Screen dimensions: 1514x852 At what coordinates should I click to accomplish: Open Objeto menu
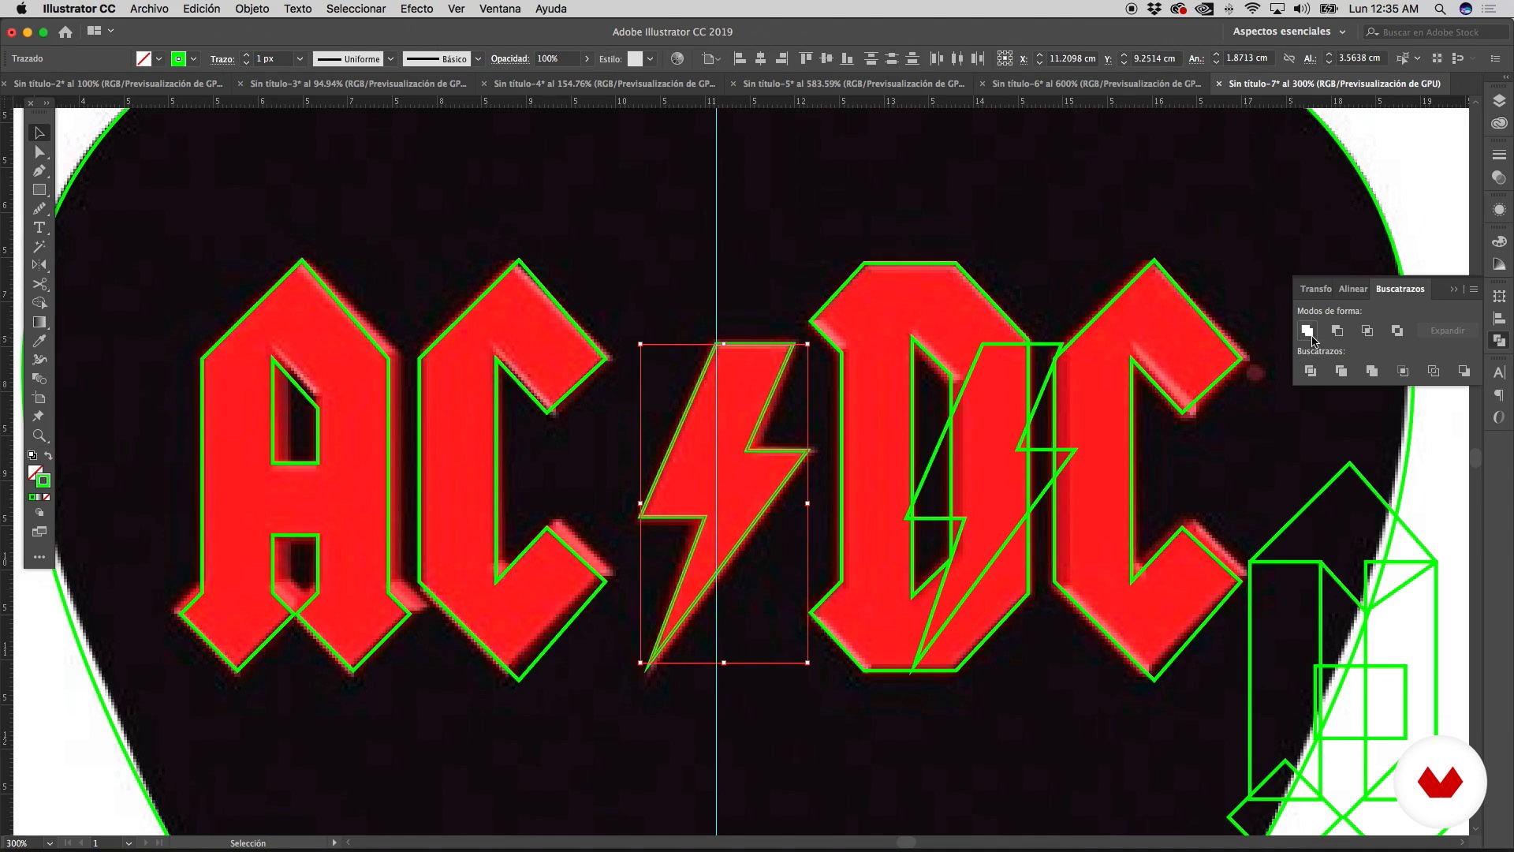(252, 9)
